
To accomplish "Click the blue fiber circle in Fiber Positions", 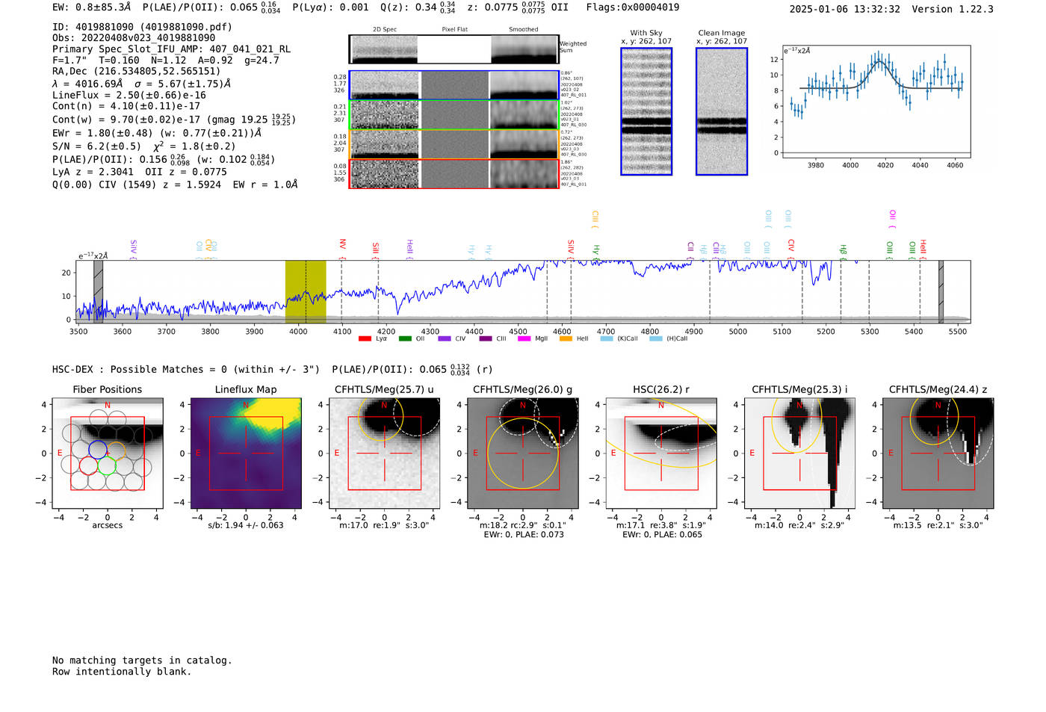I will tap(98, 449).
